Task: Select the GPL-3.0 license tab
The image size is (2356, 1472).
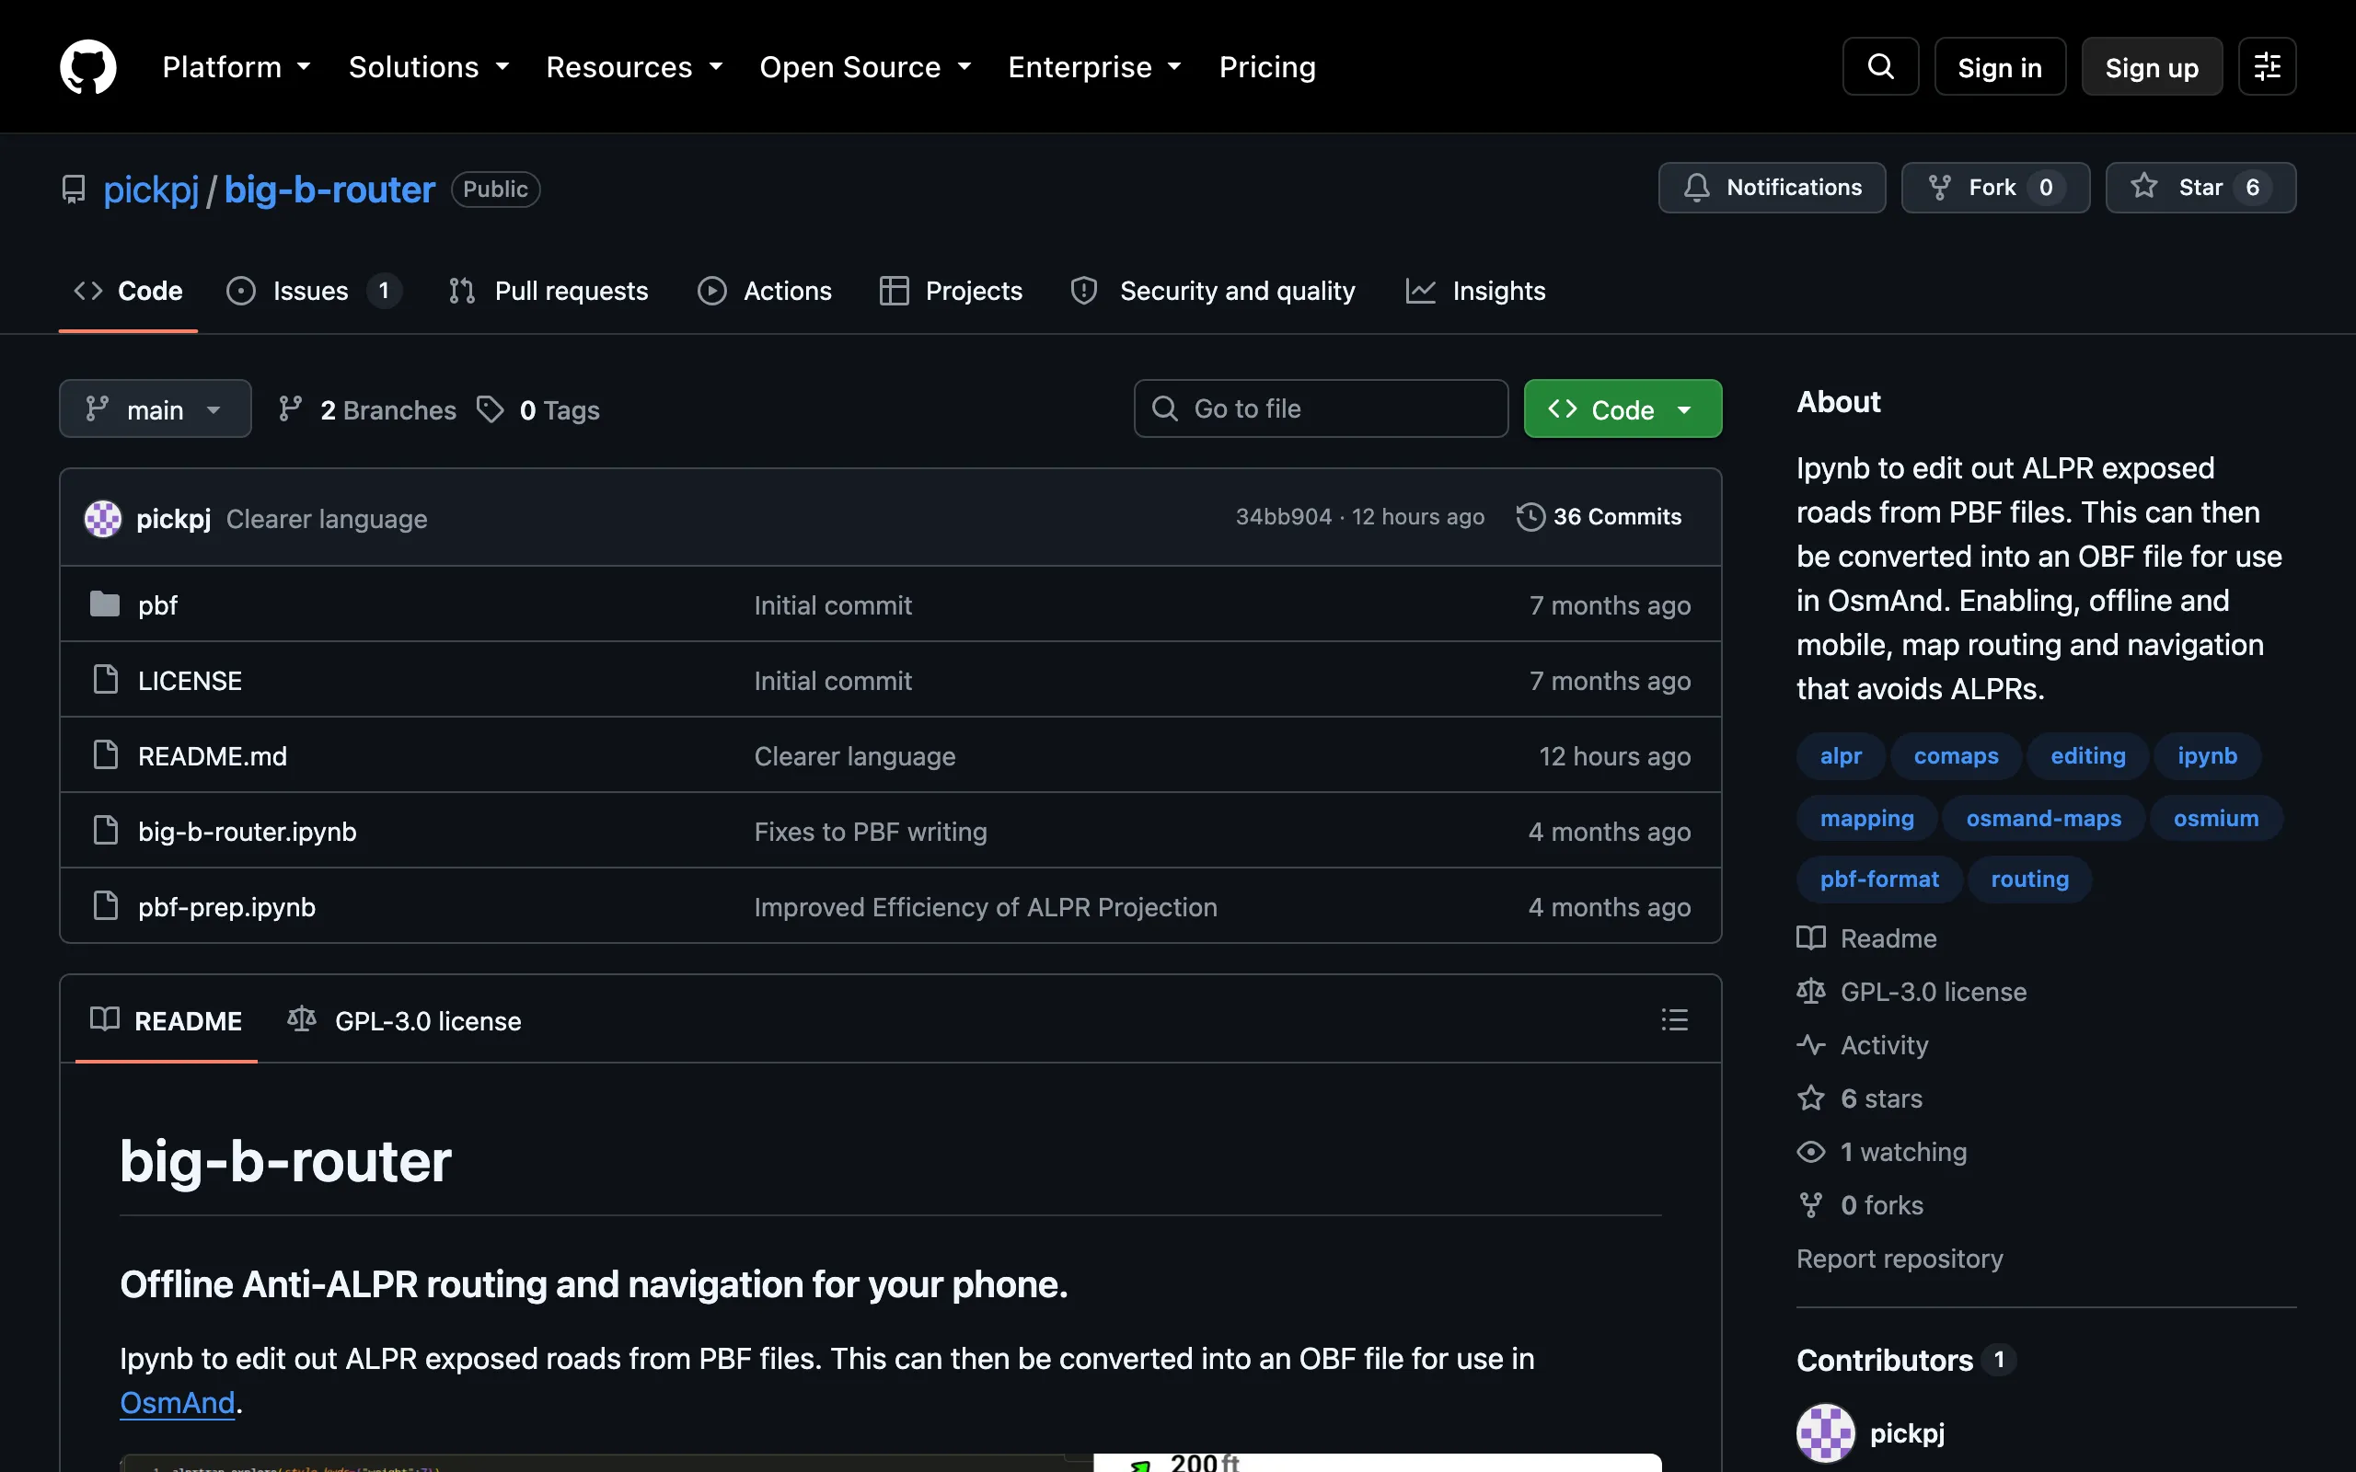Action: [x=404, y=1020]
